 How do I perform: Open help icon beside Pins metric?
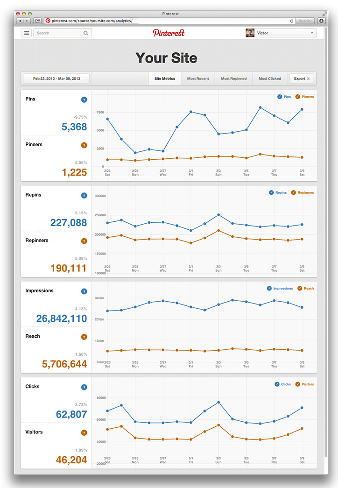pos(84,99)
